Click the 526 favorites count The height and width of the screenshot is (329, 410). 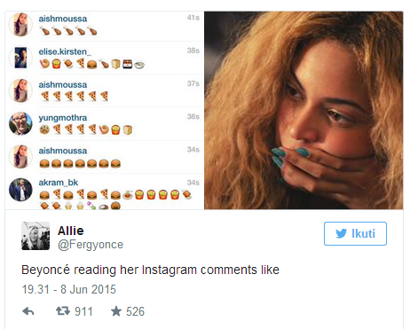[135, 311]
